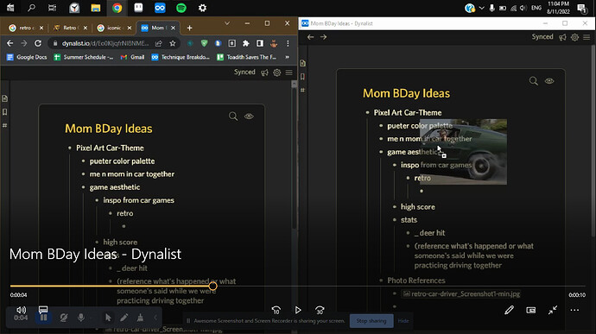The width and height of the screenshot is (596, 334).
Task: Open file pane icon in Chrome Dynalist sidebar
Action: [x=5, y=98]
